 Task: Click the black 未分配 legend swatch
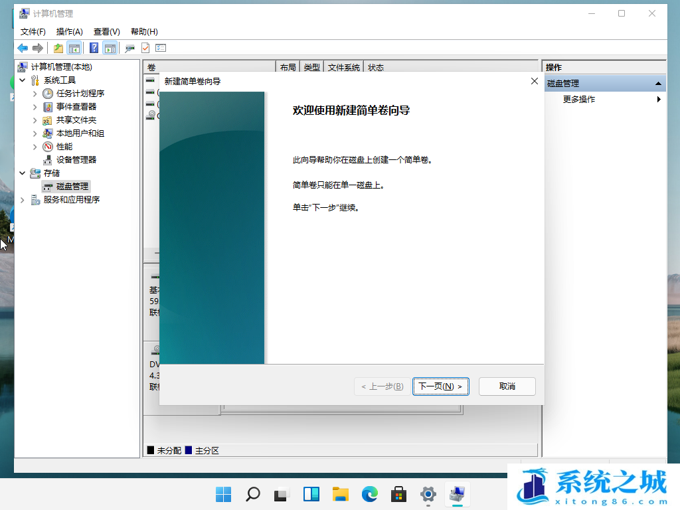[x=151, y=450]
